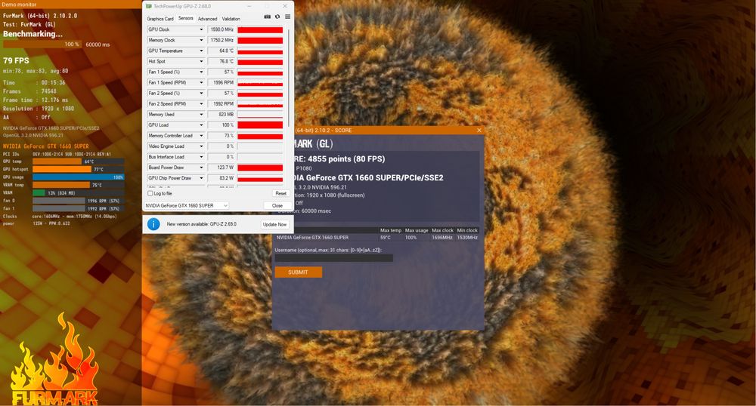This screenshot has width=756, height=406.
Task: Open the Fan 2 Speed (RPM) dropdown
Action: 202,104
